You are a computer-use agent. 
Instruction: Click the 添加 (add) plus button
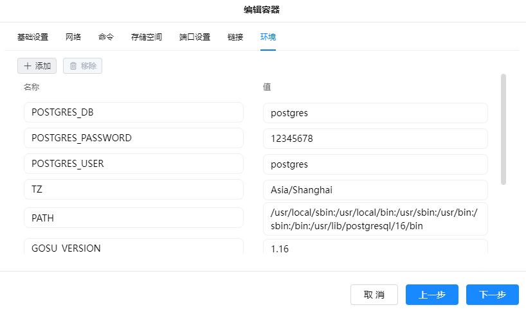(x=37, y=65)
